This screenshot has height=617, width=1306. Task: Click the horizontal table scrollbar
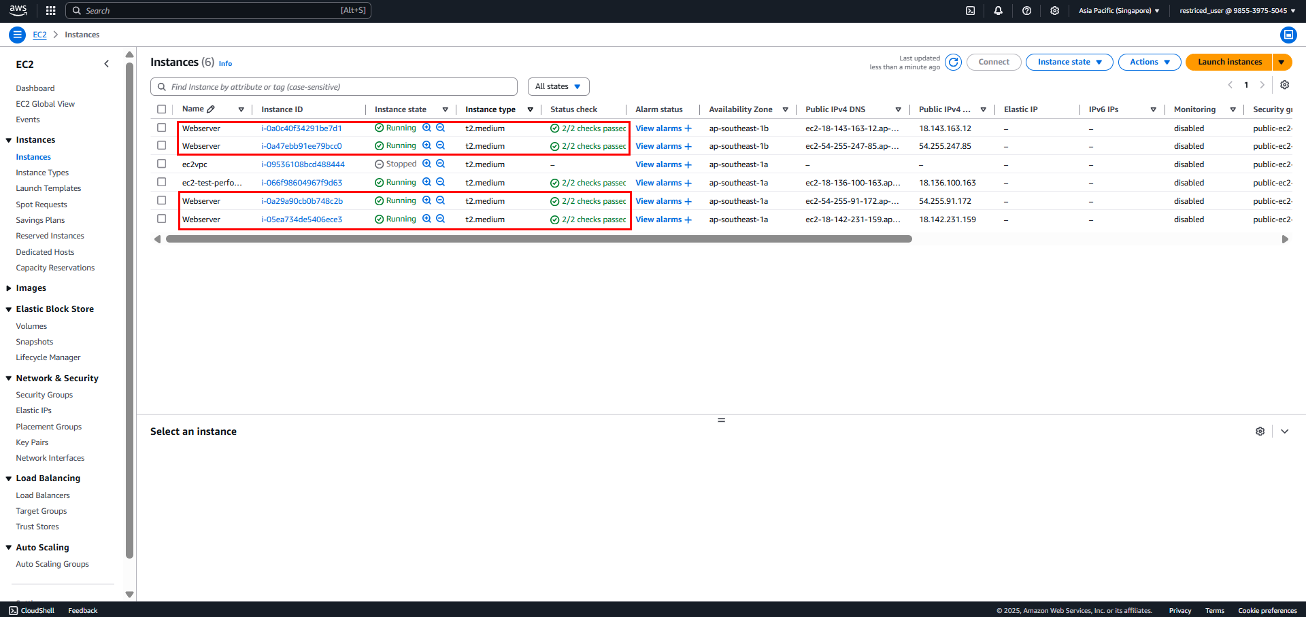point(539,239)
